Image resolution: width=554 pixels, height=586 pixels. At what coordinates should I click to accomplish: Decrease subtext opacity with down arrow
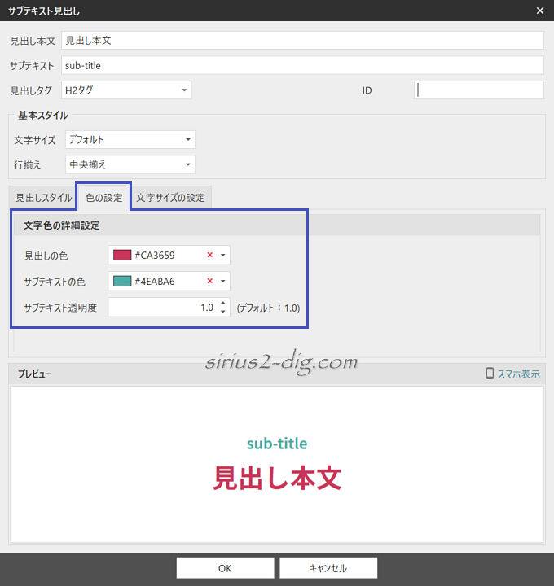click(223, 312)
